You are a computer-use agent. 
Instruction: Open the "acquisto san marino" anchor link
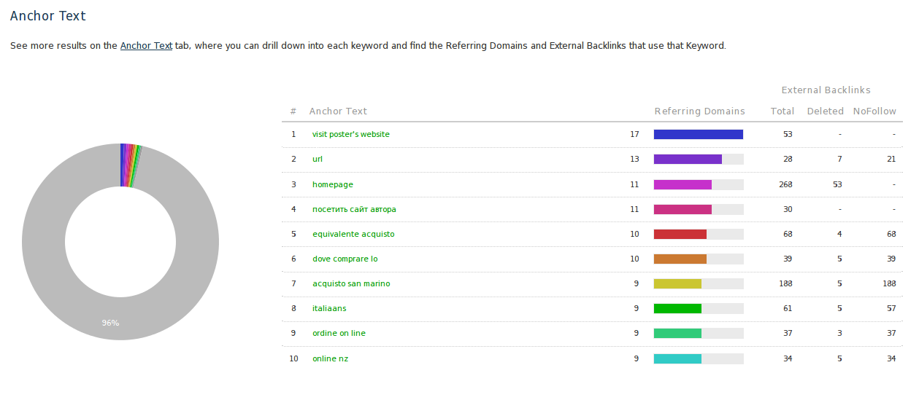pyautogui.click(x=351, y=283)
